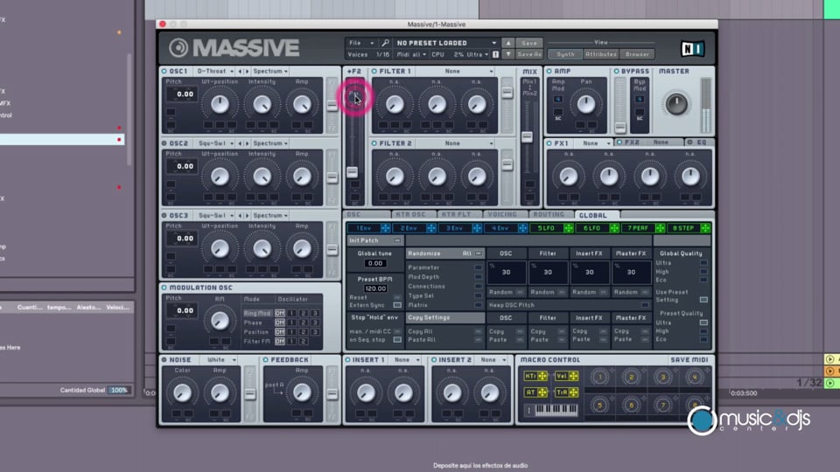Grab the 4 Env modulation handle

pyautogui.click(x=523, y=228)
